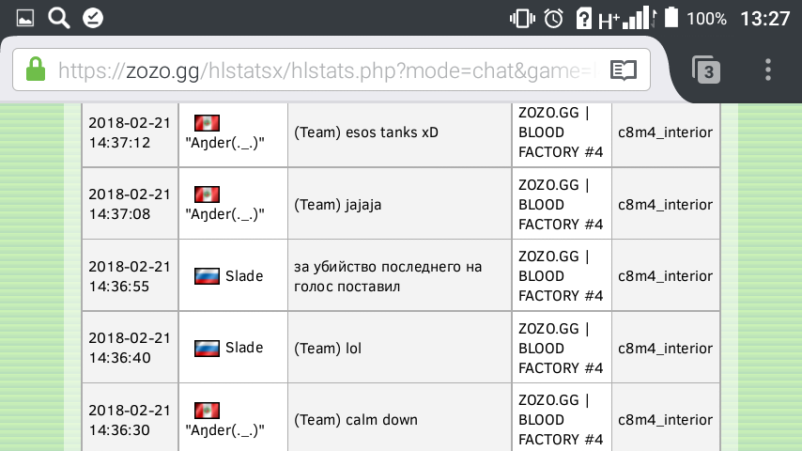Open browser three-dot overflow menu

tap(768, 70)
